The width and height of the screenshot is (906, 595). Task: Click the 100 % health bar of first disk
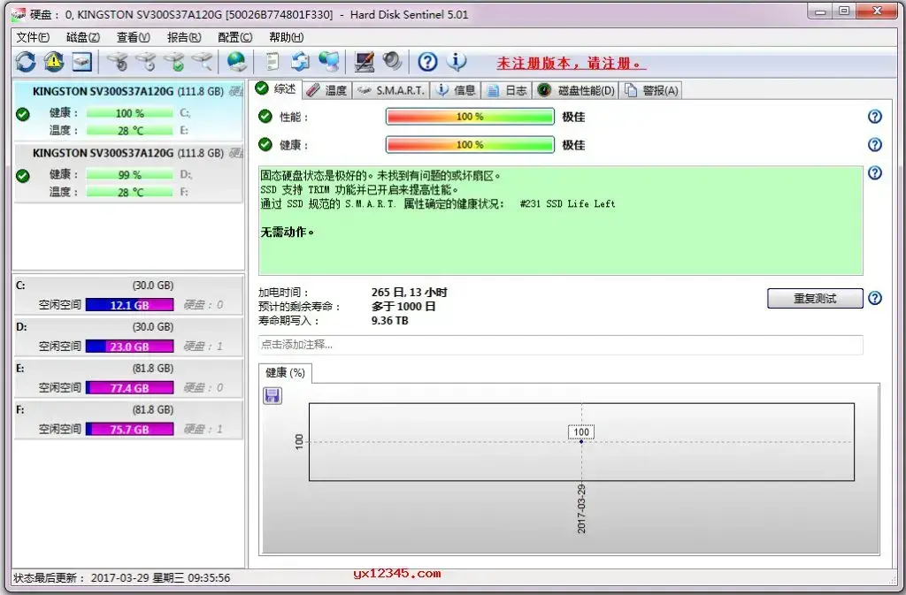pos(130,113)
